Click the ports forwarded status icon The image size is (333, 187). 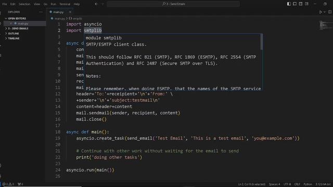20,184
